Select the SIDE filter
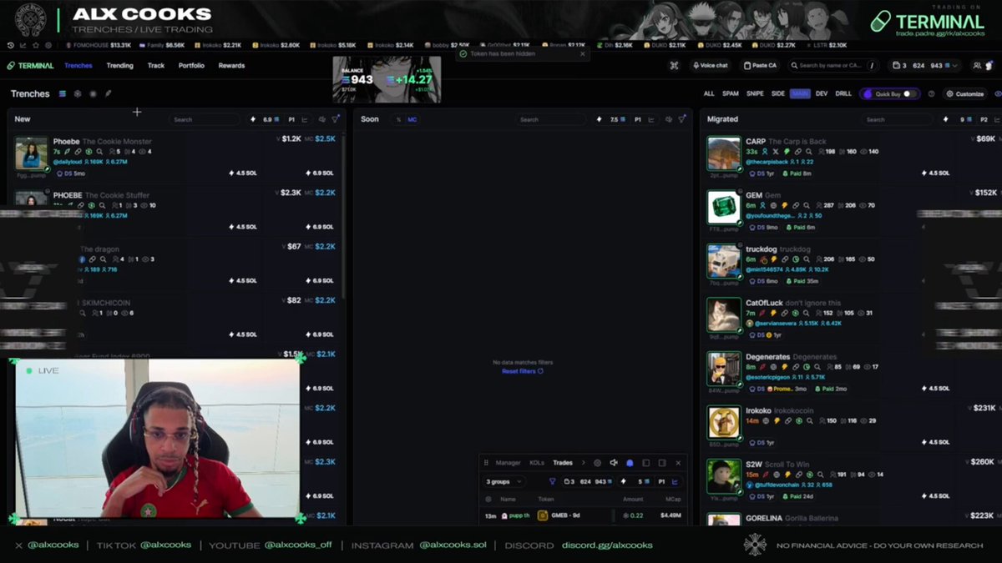 click(777, 93)
